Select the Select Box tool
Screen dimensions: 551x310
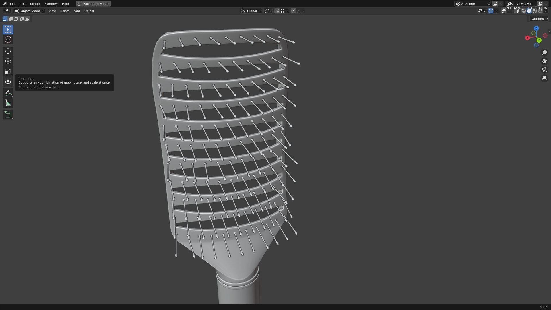point(8,30)
